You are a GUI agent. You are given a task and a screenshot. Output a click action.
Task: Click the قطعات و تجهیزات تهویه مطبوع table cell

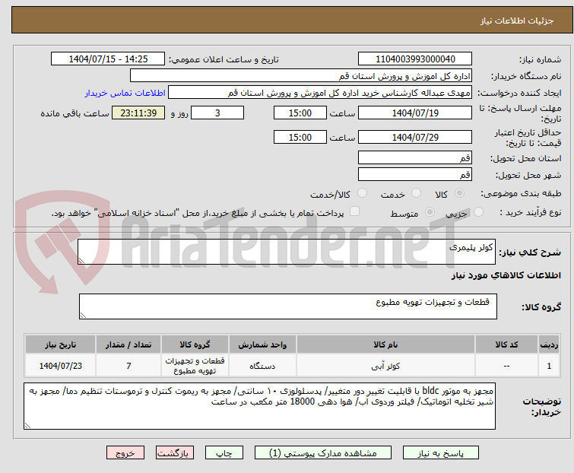pos(195,365)
